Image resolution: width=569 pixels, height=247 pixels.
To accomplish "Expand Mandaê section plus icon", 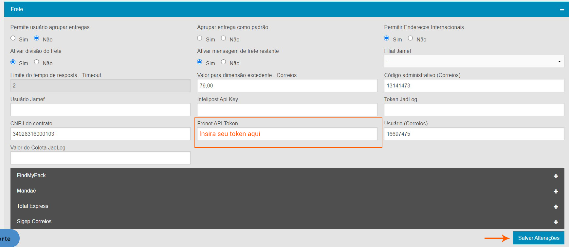I will 556,192.
